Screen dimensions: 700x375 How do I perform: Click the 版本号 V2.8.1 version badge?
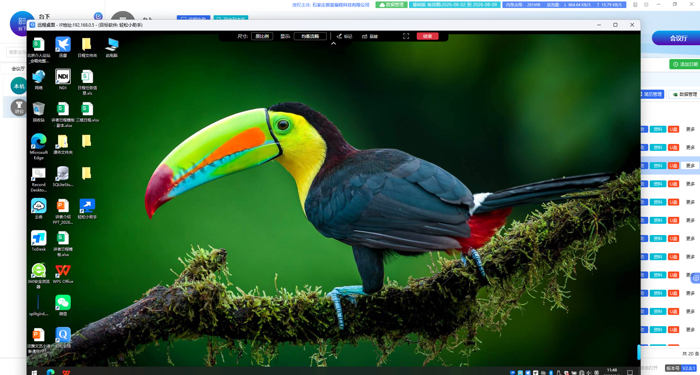click(681, 368)
